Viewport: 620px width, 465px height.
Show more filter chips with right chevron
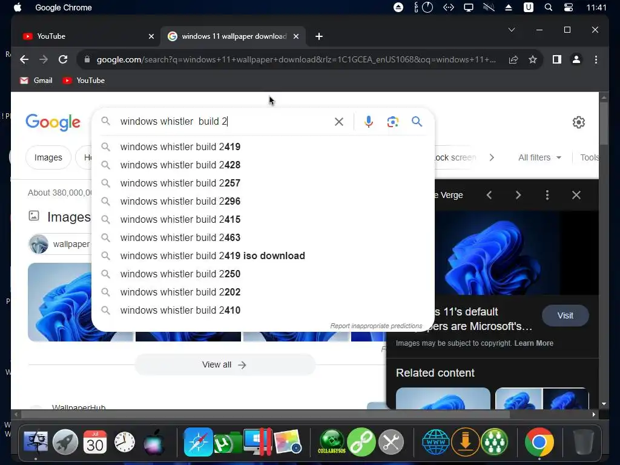492,157
